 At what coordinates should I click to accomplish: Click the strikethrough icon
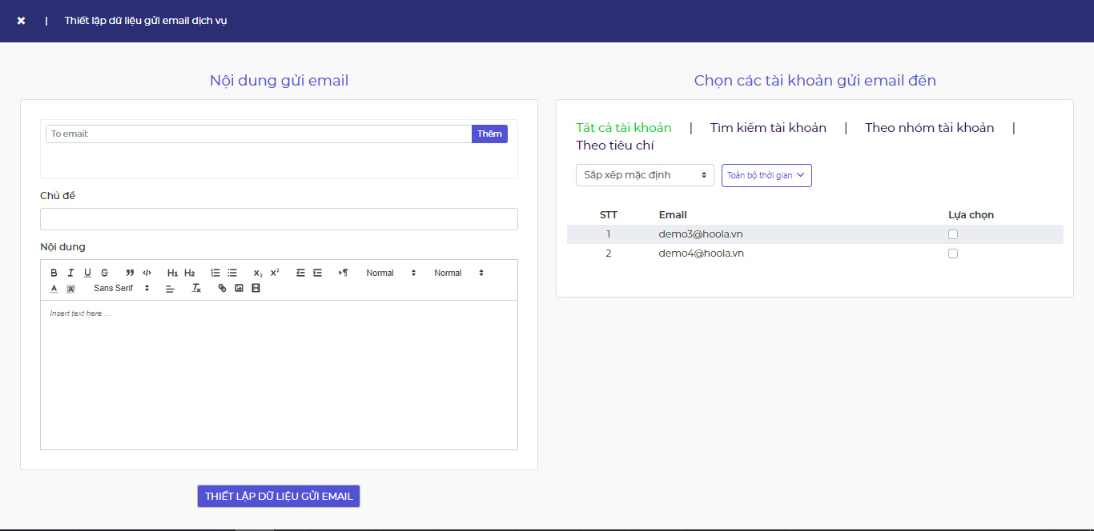pyautogui.click(x=104, y=273)
